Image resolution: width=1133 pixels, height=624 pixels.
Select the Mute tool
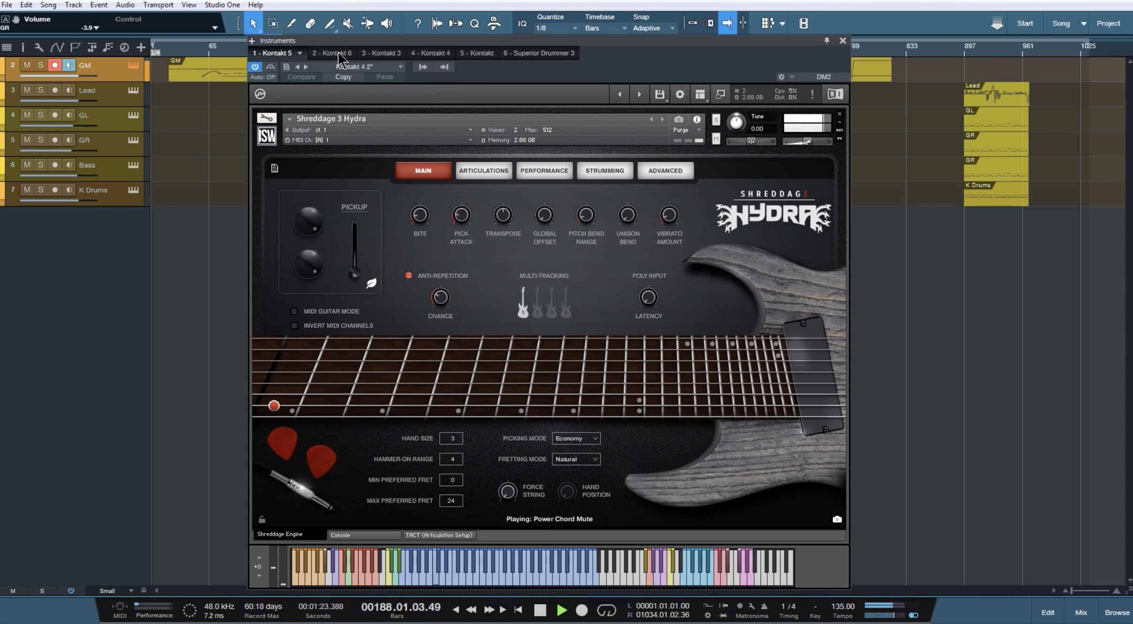coord(348,23)
